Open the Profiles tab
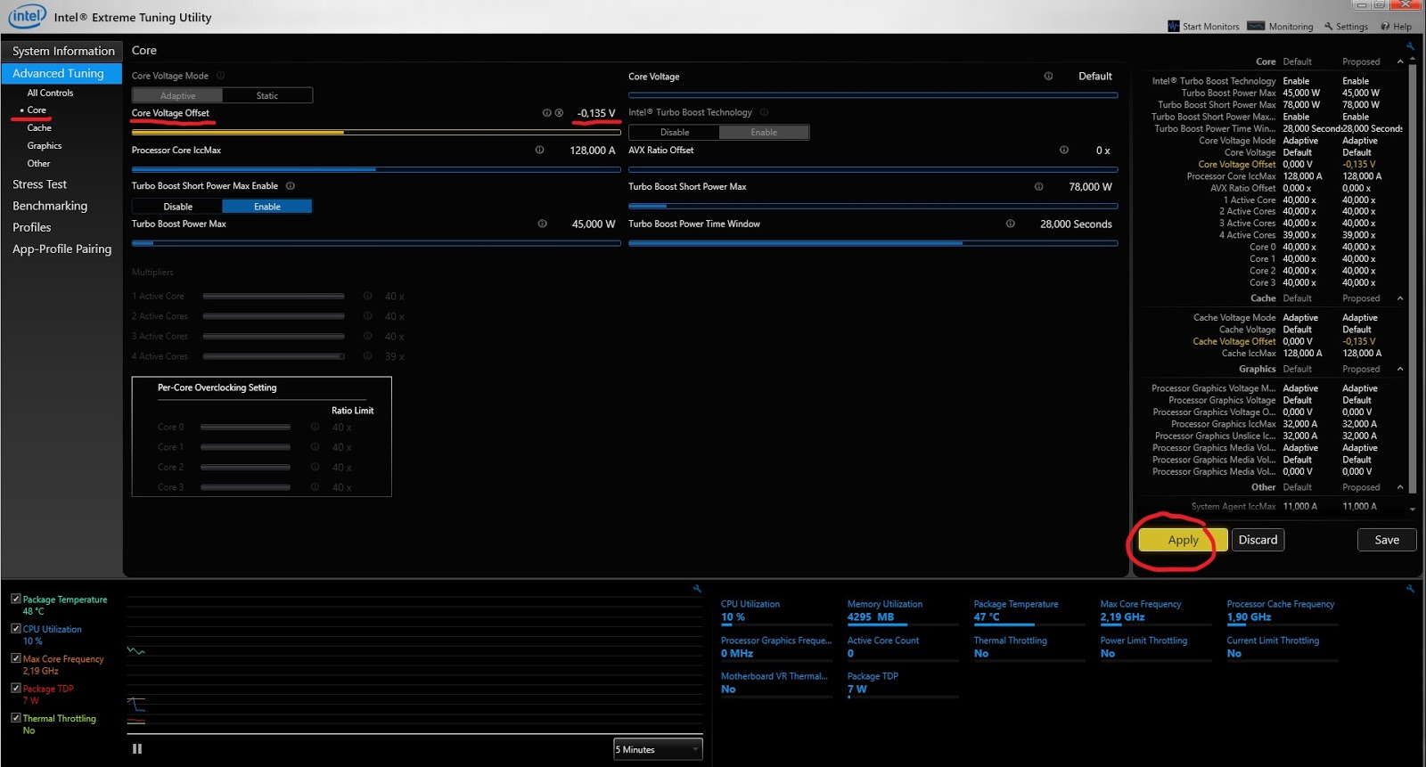Image resolution: width=1426 pixels, height=767 pixels. pos(32,227)
